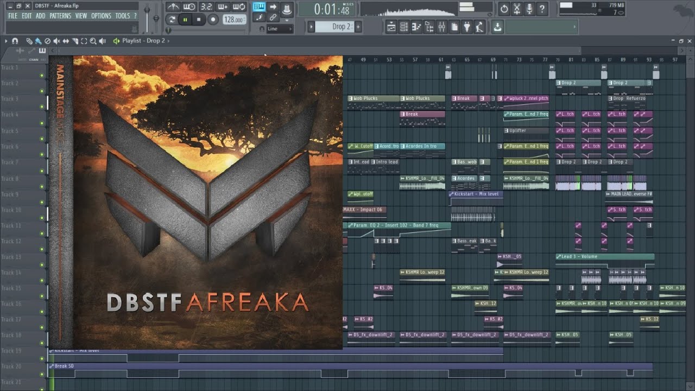Stop playback with the stop button
This screenshot has width=695, height=391.
199,20
